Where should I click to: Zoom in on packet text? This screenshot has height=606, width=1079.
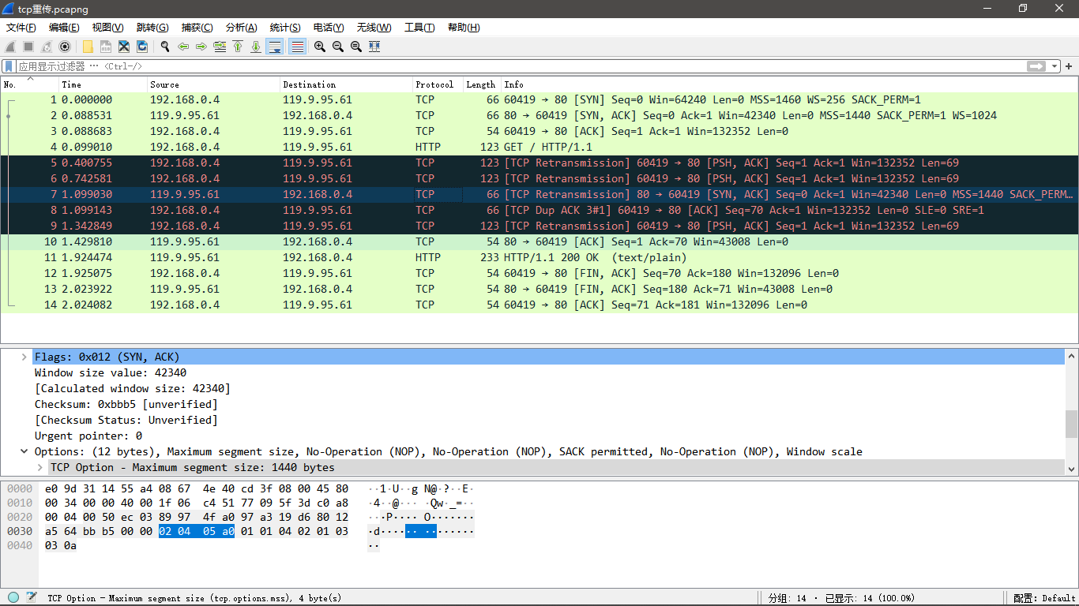pos(320,47)
